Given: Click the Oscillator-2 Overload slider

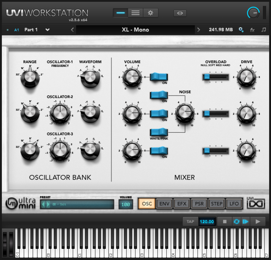Looking at the screenshot, I should click(x=216, y=114).
